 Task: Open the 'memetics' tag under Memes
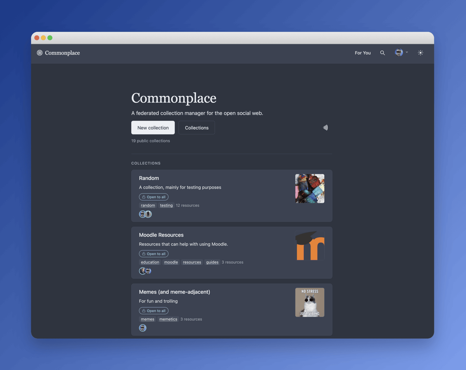pos(168,319)
